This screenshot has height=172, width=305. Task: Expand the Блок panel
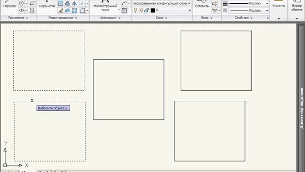tap(207, 18)
